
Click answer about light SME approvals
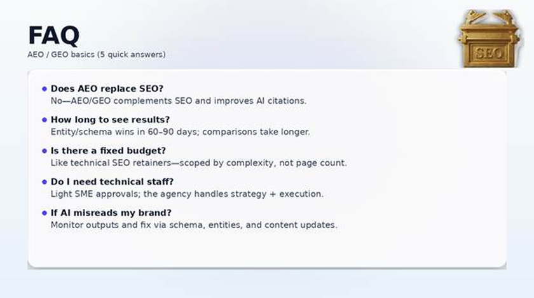(x=187, y=194)
